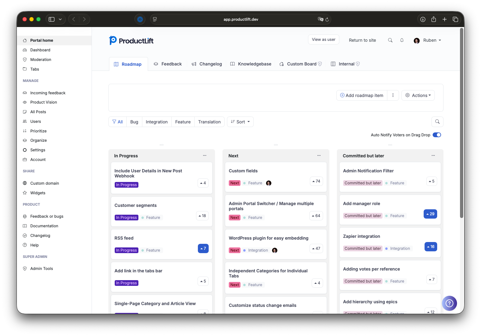Open the Actions dropdown
Viewport: 481px width, 336px height.
pyautogui.click(x=418, y=95)
